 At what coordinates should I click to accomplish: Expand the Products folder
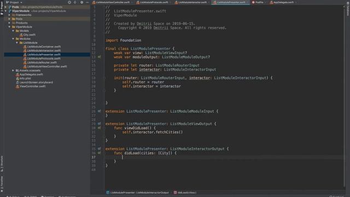click(9, 23)
